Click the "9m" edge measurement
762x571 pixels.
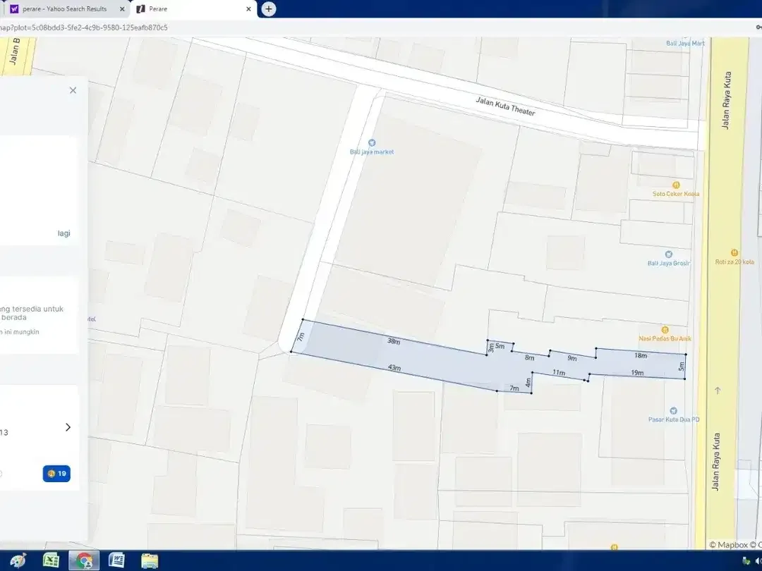click(x=572, y=358)
